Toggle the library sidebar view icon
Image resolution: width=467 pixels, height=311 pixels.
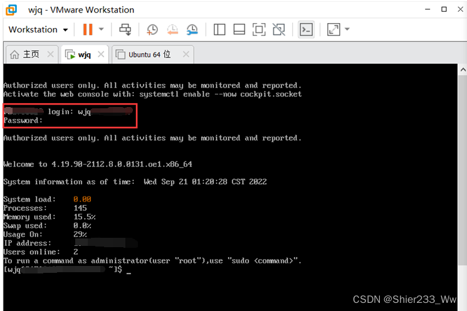point(219,29)
